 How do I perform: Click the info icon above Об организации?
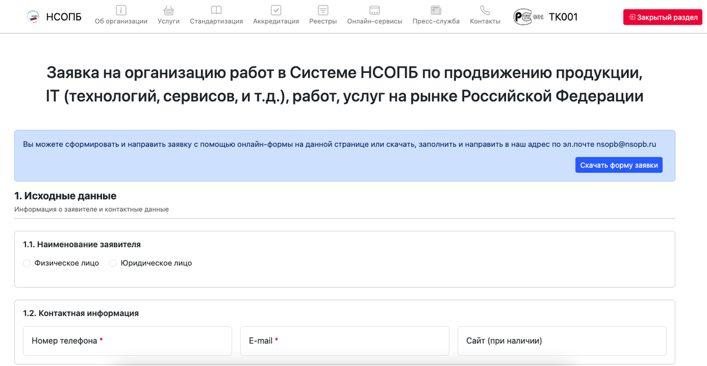click(121, 10)
